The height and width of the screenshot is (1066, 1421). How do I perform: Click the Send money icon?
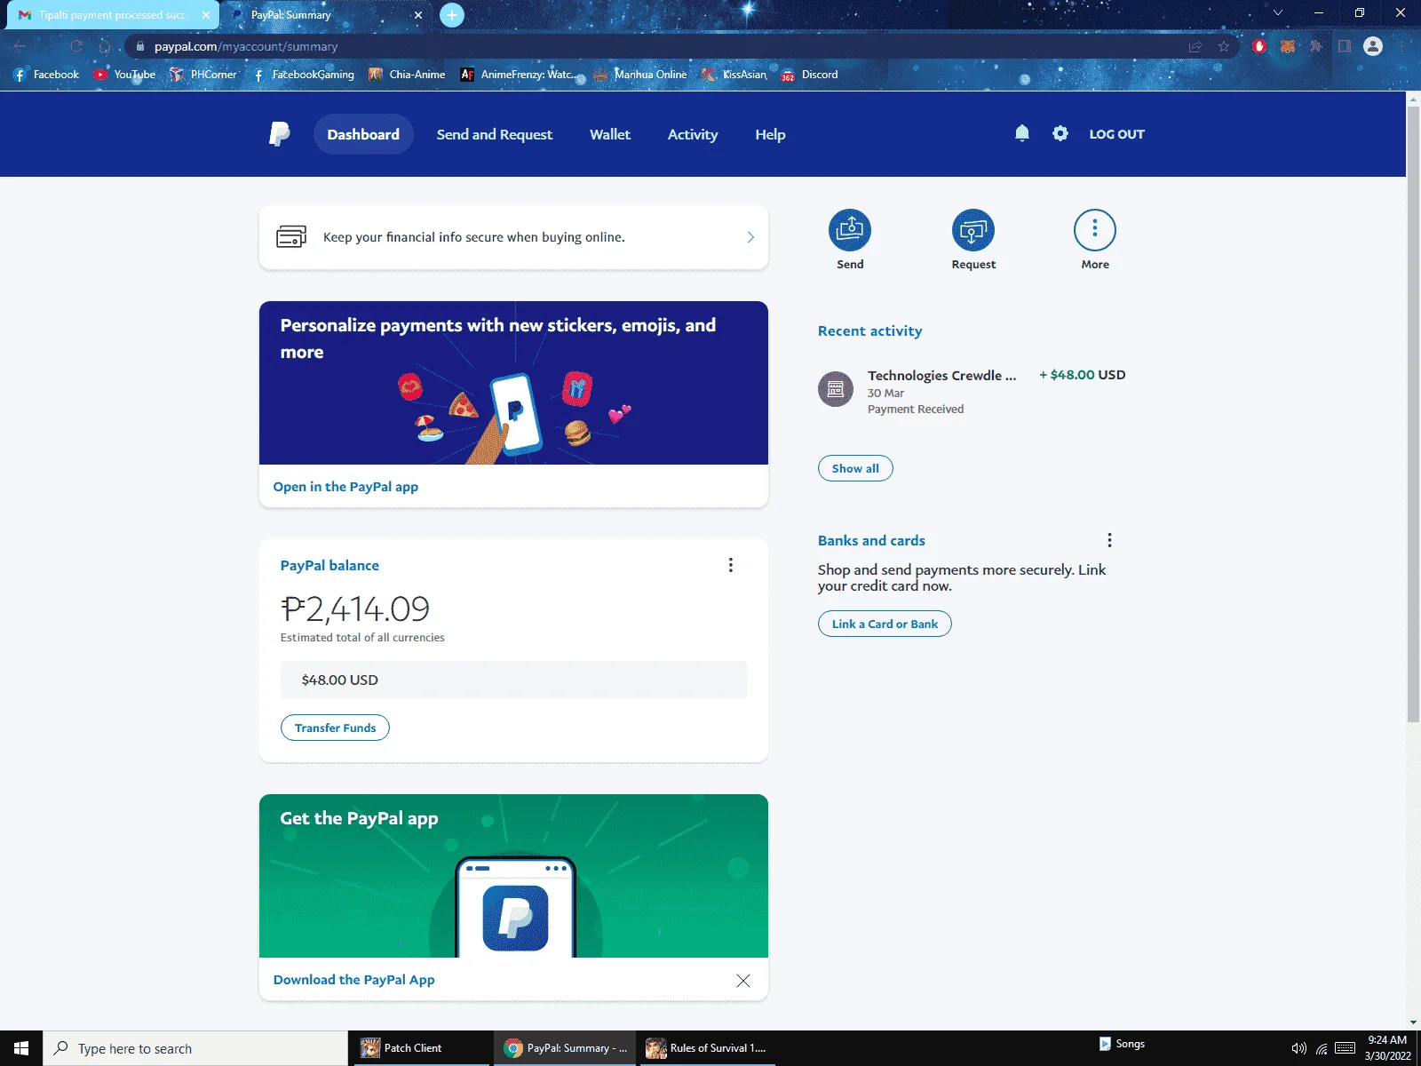[850, 230]
